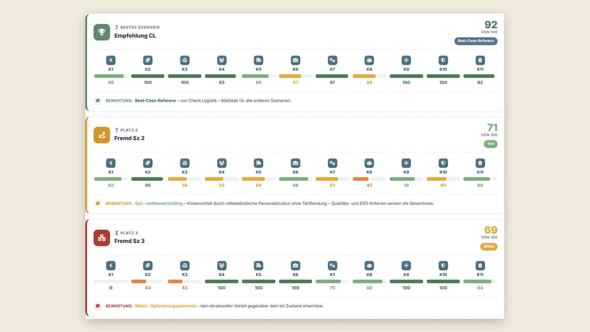Click the BESTES SZENARIO label
The image size is (590, 332).
[140, 27]
